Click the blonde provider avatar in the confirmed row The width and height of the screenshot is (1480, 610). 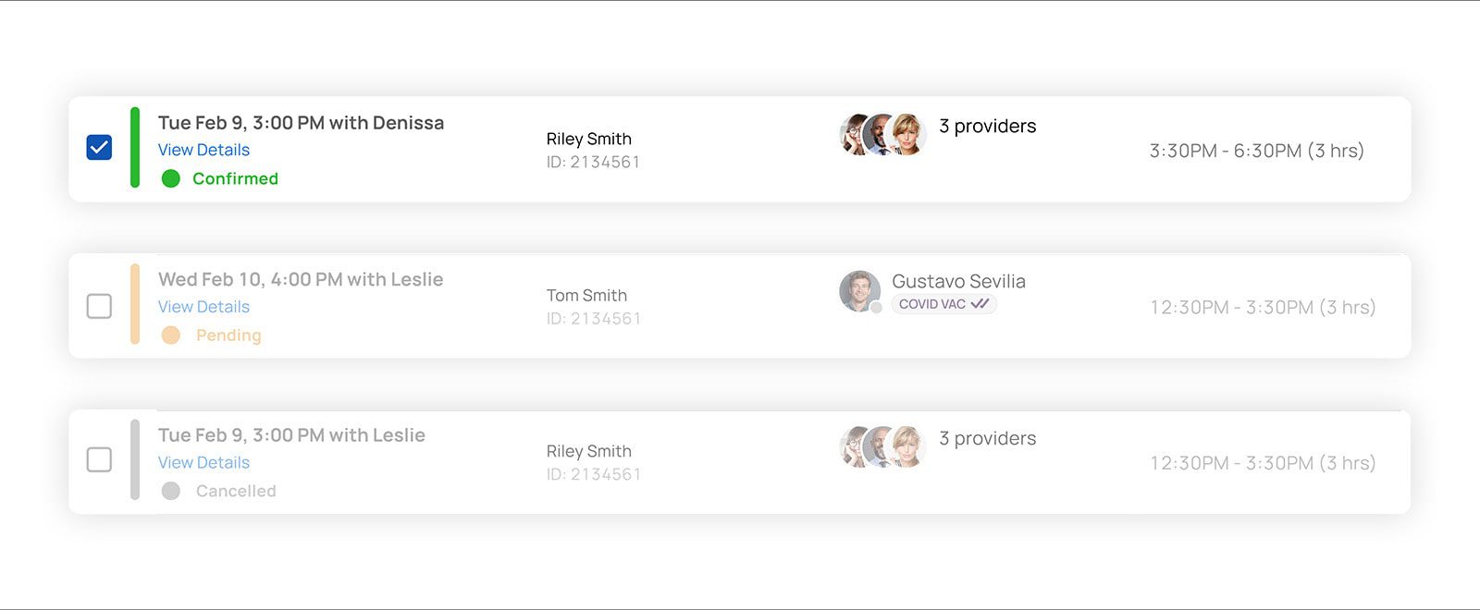pyautogui.click(x=906, y=135)
